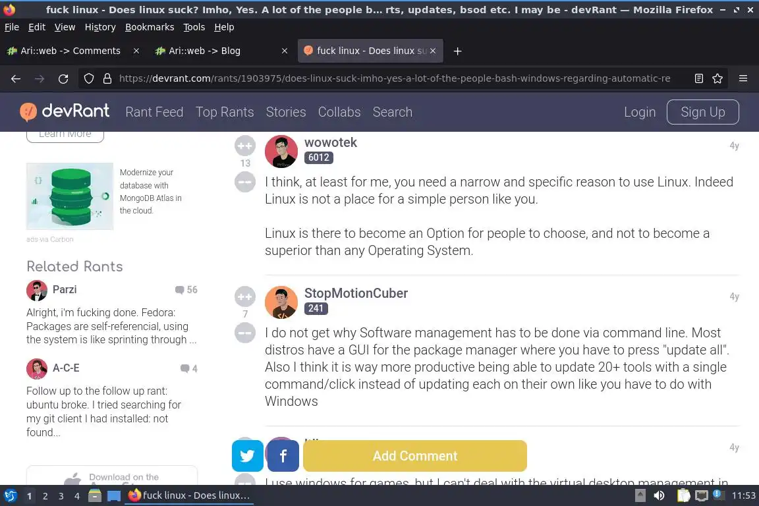Click the Add Comment button
This screenshot has width=759, height=506.
[415, 456]
